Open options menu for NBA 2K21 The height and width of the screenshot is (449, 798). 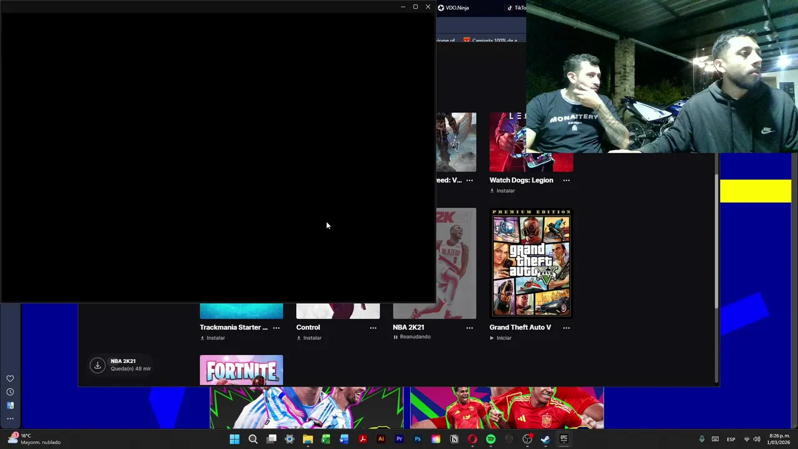click(469, 327)
